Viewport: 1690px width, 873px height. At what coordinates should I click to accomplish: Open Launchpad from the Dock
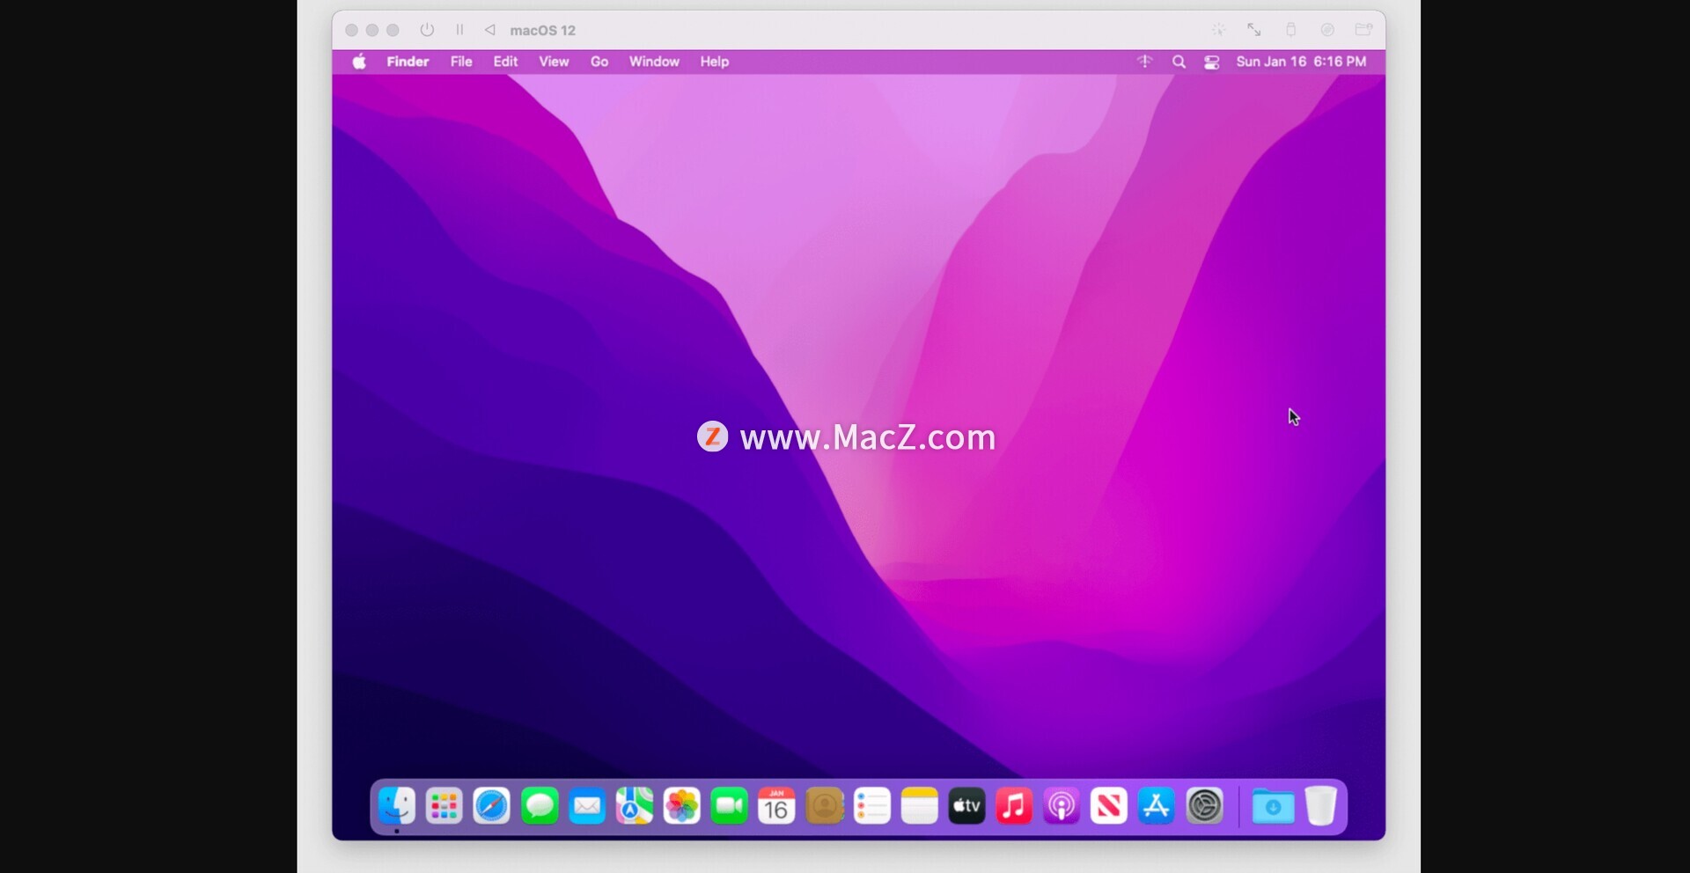point(444,806)
